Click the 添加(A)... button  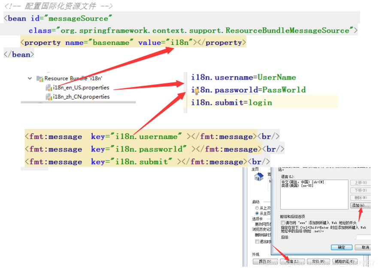(x=361, y=205)
